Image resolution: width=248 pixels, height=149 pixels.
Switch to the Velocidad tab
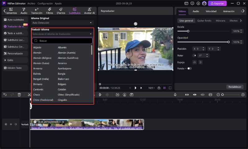pyautogui.click(x=211, y=11)
